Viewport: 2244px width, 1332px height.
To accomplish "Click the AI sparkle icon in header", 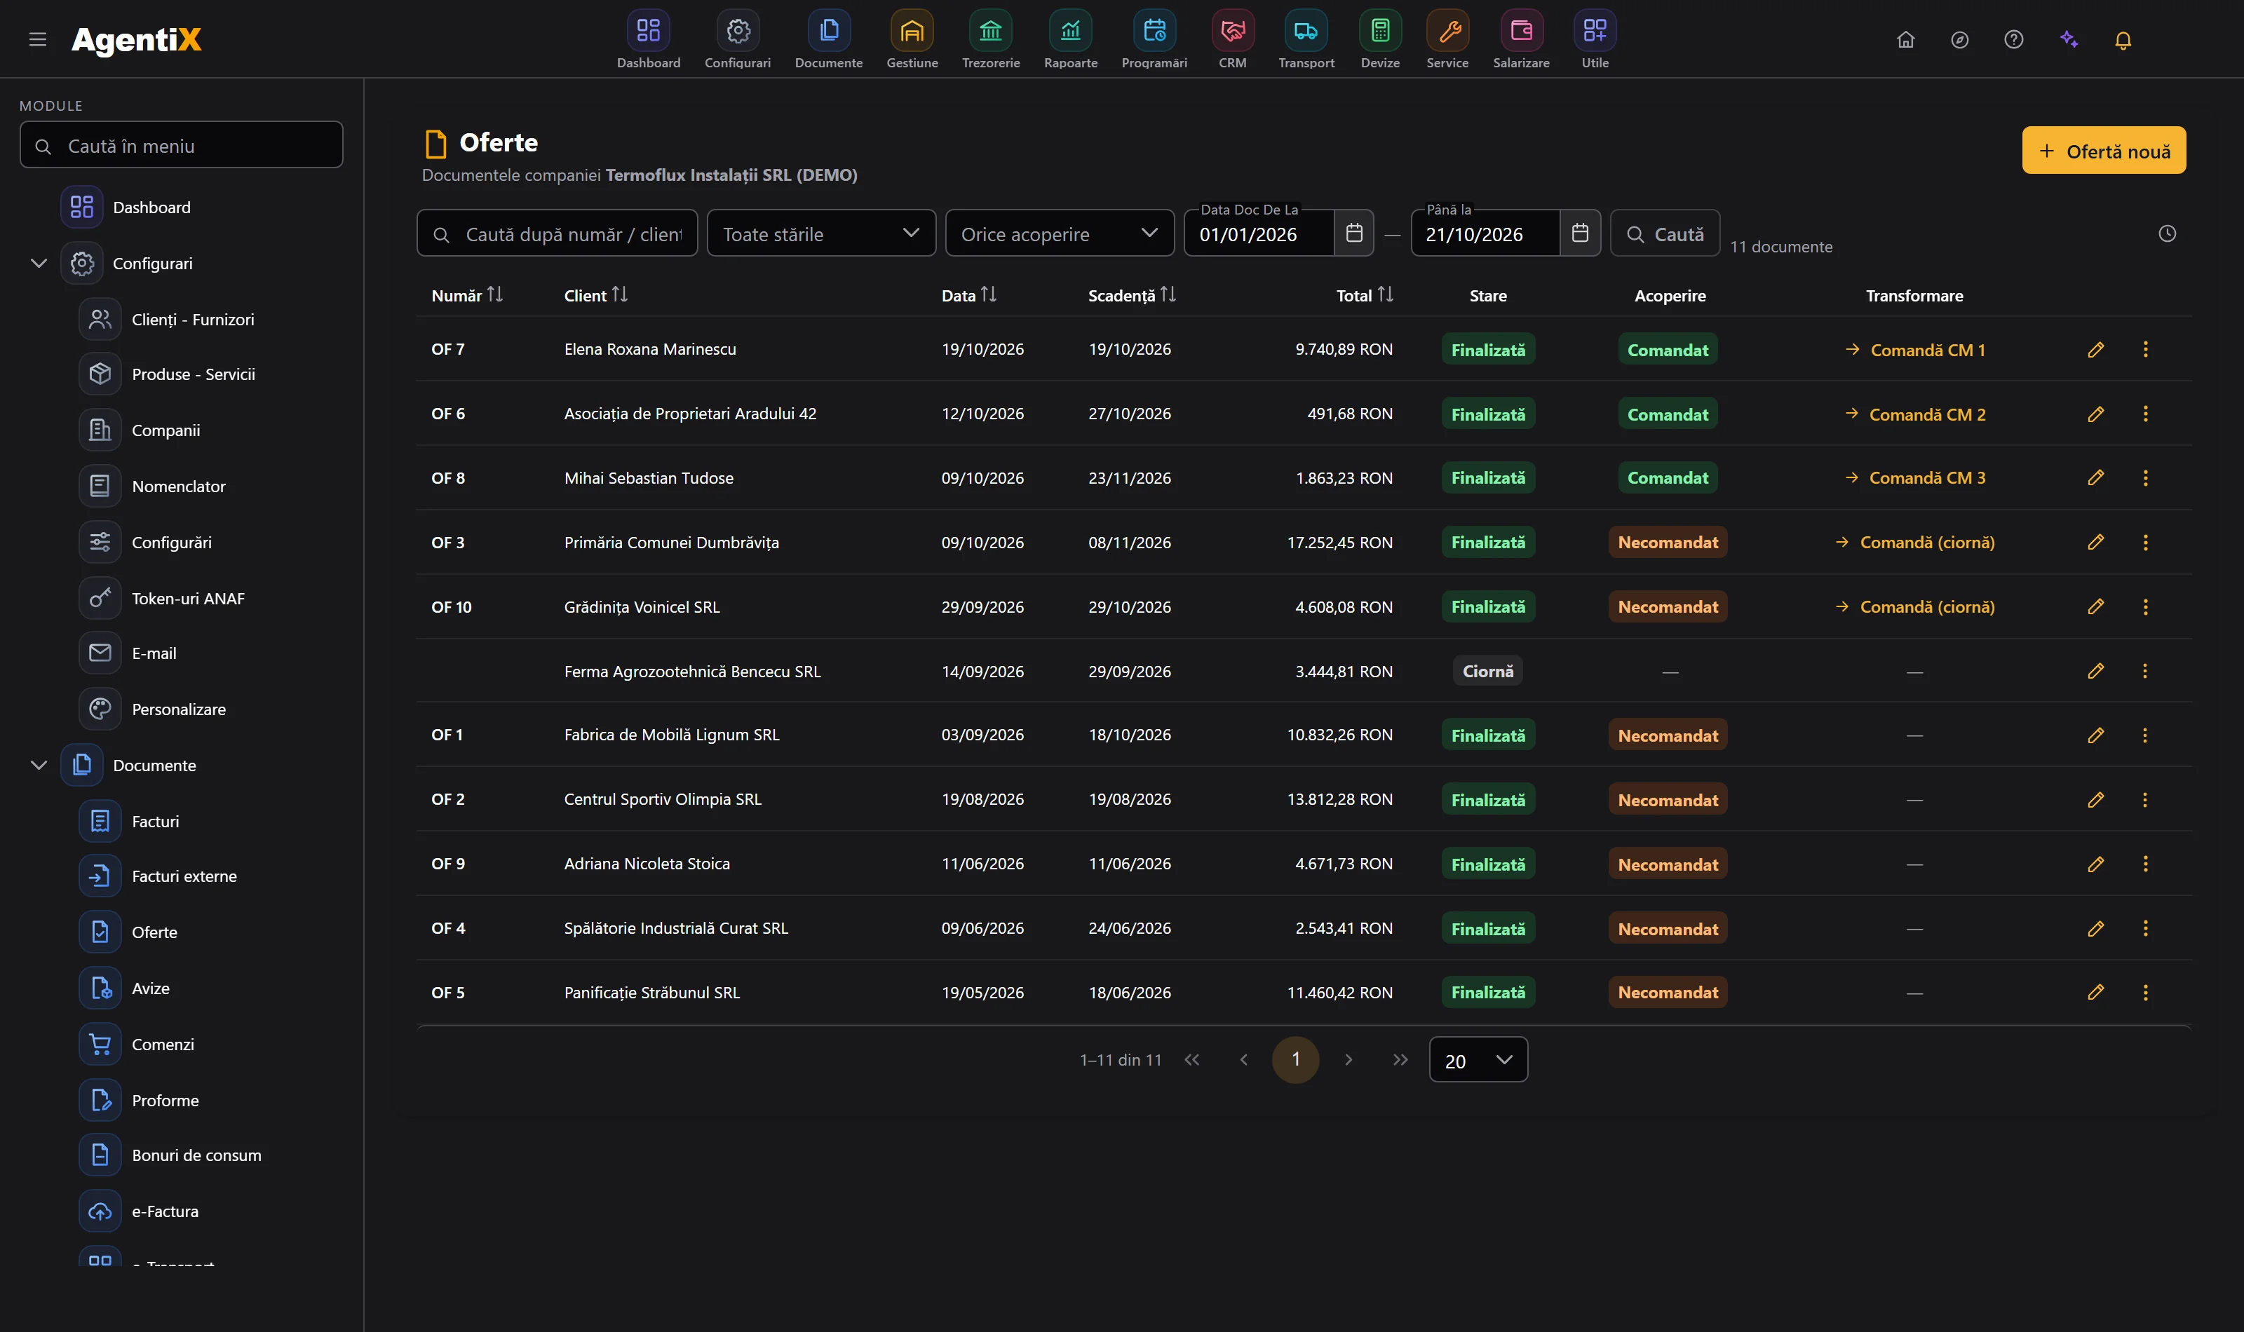I will point(2068,39).
